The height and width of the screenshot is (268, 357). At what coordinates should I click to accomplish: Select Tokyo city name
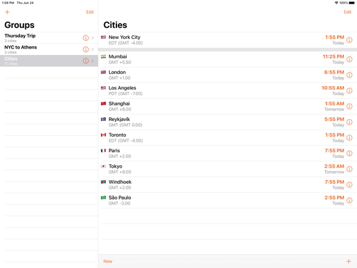pos(115,166)
